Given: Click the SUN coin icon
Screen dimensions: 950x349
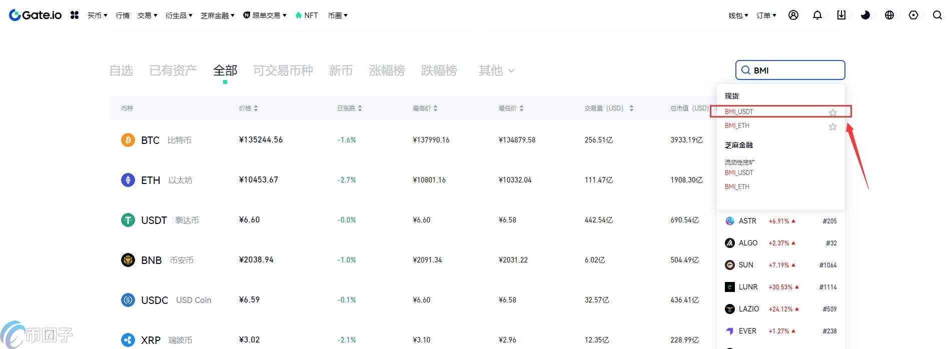Looking at the screenshot, I should pos(730,265).
